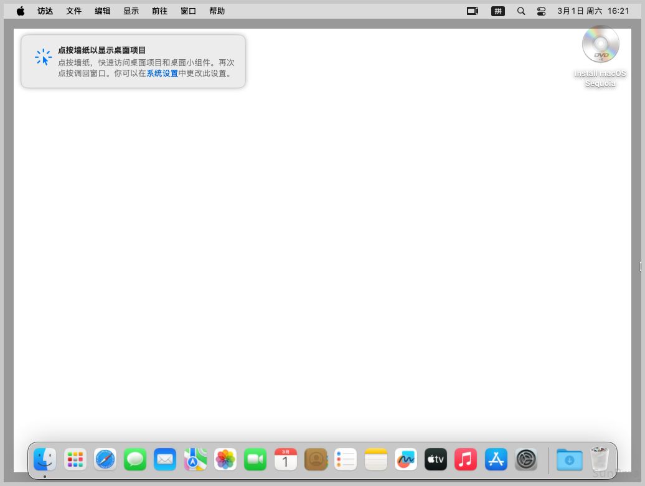Image resolution: width=645 pixels, height=486 pixels.
Task: Open the Photos app
Action: pyautogui.click(x=225, y=460)
